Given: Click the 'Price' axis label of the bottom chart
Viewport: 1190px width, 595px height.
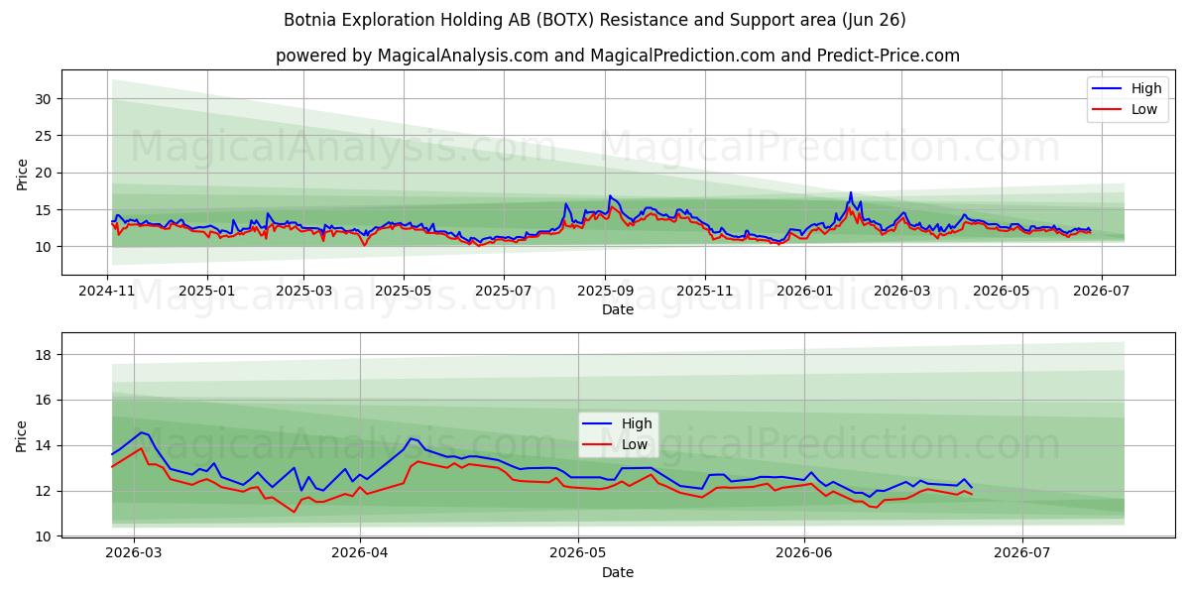Looking at the screenshot, I should pyautogui.click(x=22, y=435).
